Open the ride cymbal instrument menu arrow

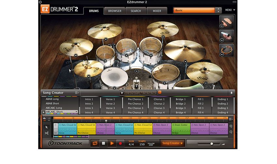tap(185, 61)
